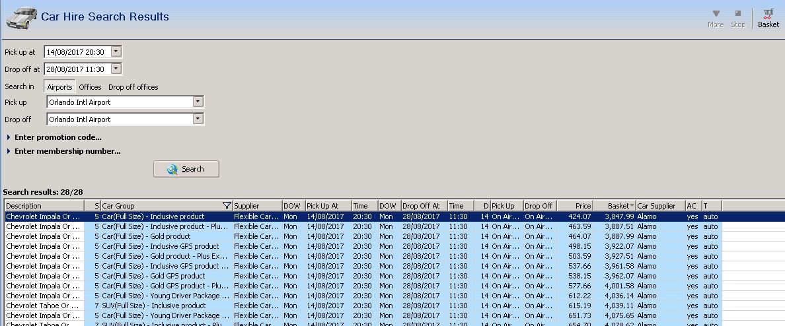Viewport: 785px width, 326px height.
Task: Sort by Supplier column header
Action: (257, 206)
